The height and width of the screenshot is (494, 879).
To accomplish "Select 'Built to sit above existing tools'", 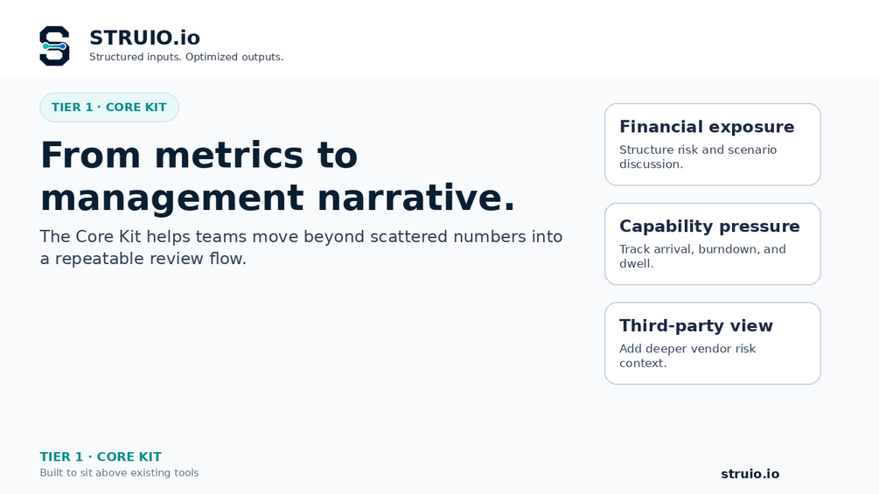I will tap(119, 473).
